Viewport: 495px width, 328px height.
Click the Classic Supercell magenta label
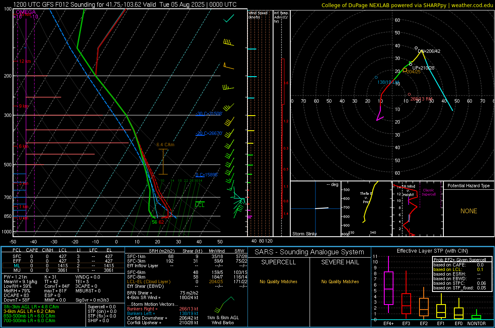pos(429,192)
